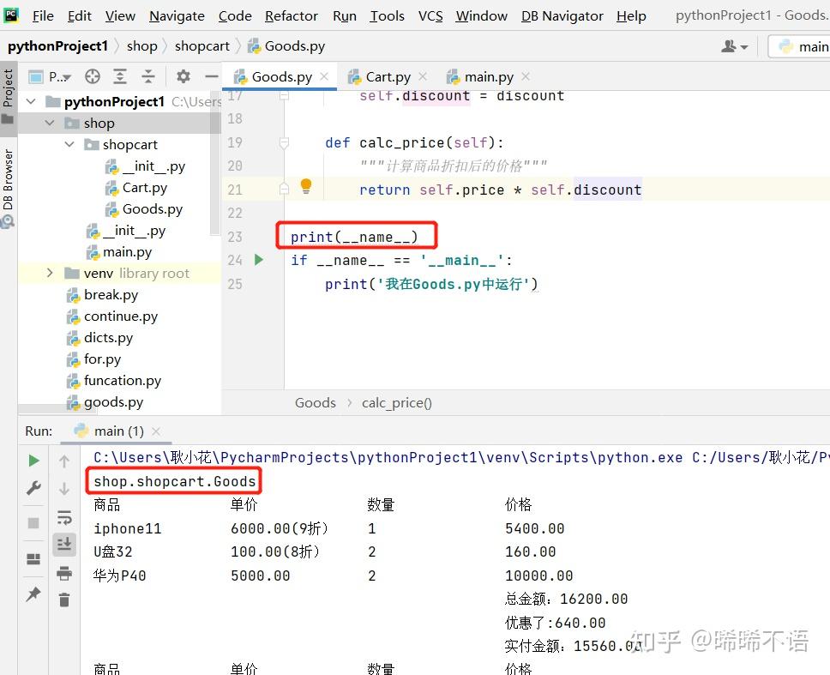Open main.py in the project tree
Screen dimensions: 830x675
click(x=127, y=252)
